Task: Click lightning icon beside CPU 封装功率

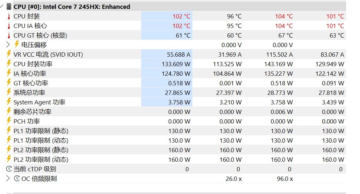Action: [9, 63]
